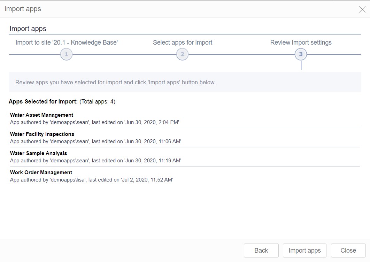Click step 3 circle in the wizard

(301, 54)
